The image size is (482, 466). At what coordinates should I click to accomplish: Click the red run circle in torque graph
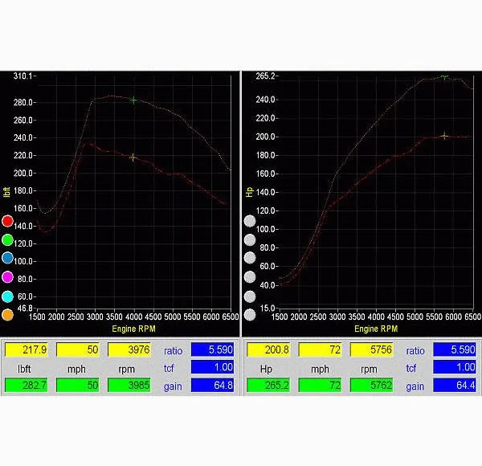(7, 221)
